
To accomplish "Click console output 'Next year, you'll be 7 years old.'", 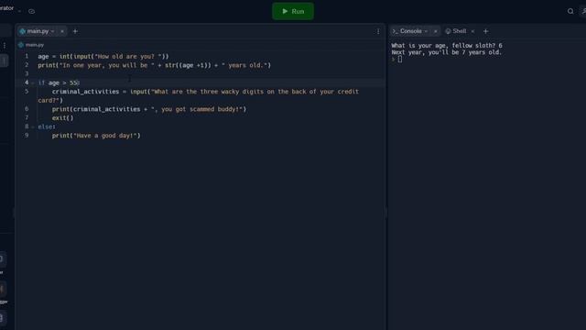I will pos(446,52).
